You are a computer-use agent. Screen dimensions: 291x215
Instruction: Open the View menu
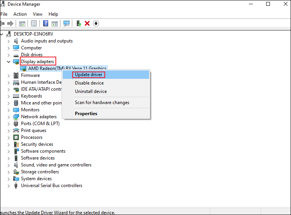tap(37, 14)
